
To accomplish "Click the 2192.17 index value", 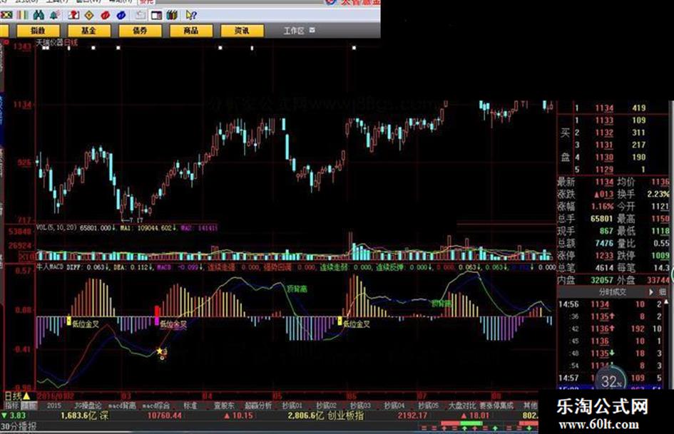I will [x=412, y=415].
